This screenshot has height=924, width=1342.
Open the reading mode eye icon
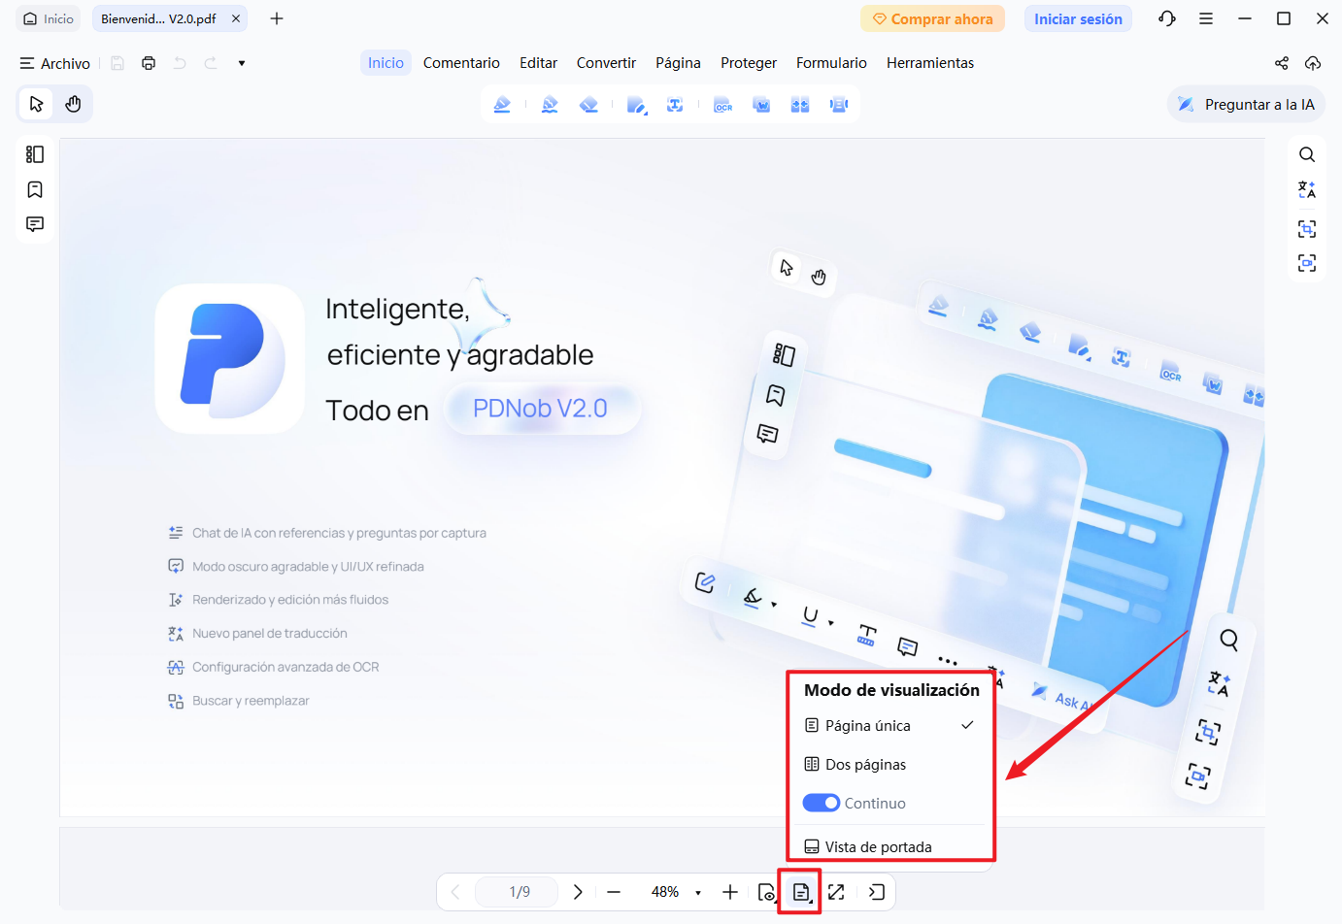pyautogui.click(x=766, y=892)
